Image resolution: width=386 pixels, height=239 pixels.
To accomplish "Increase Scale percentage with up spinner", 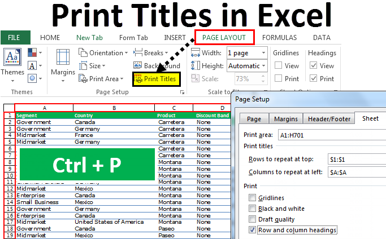I will [x=263, y=76].
